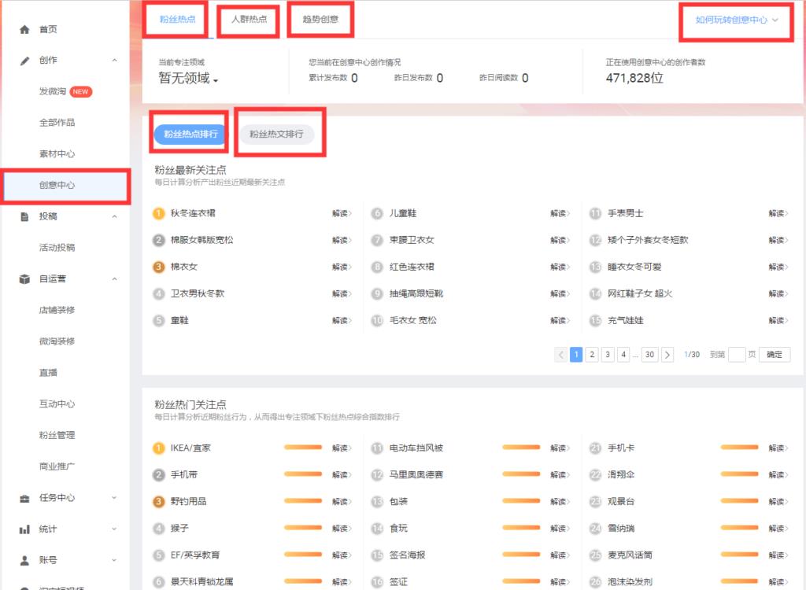The height and width of the screenshot is (590, 806).
Task: Click 解读 link for 滑翔伞
Action: [778, 475]
